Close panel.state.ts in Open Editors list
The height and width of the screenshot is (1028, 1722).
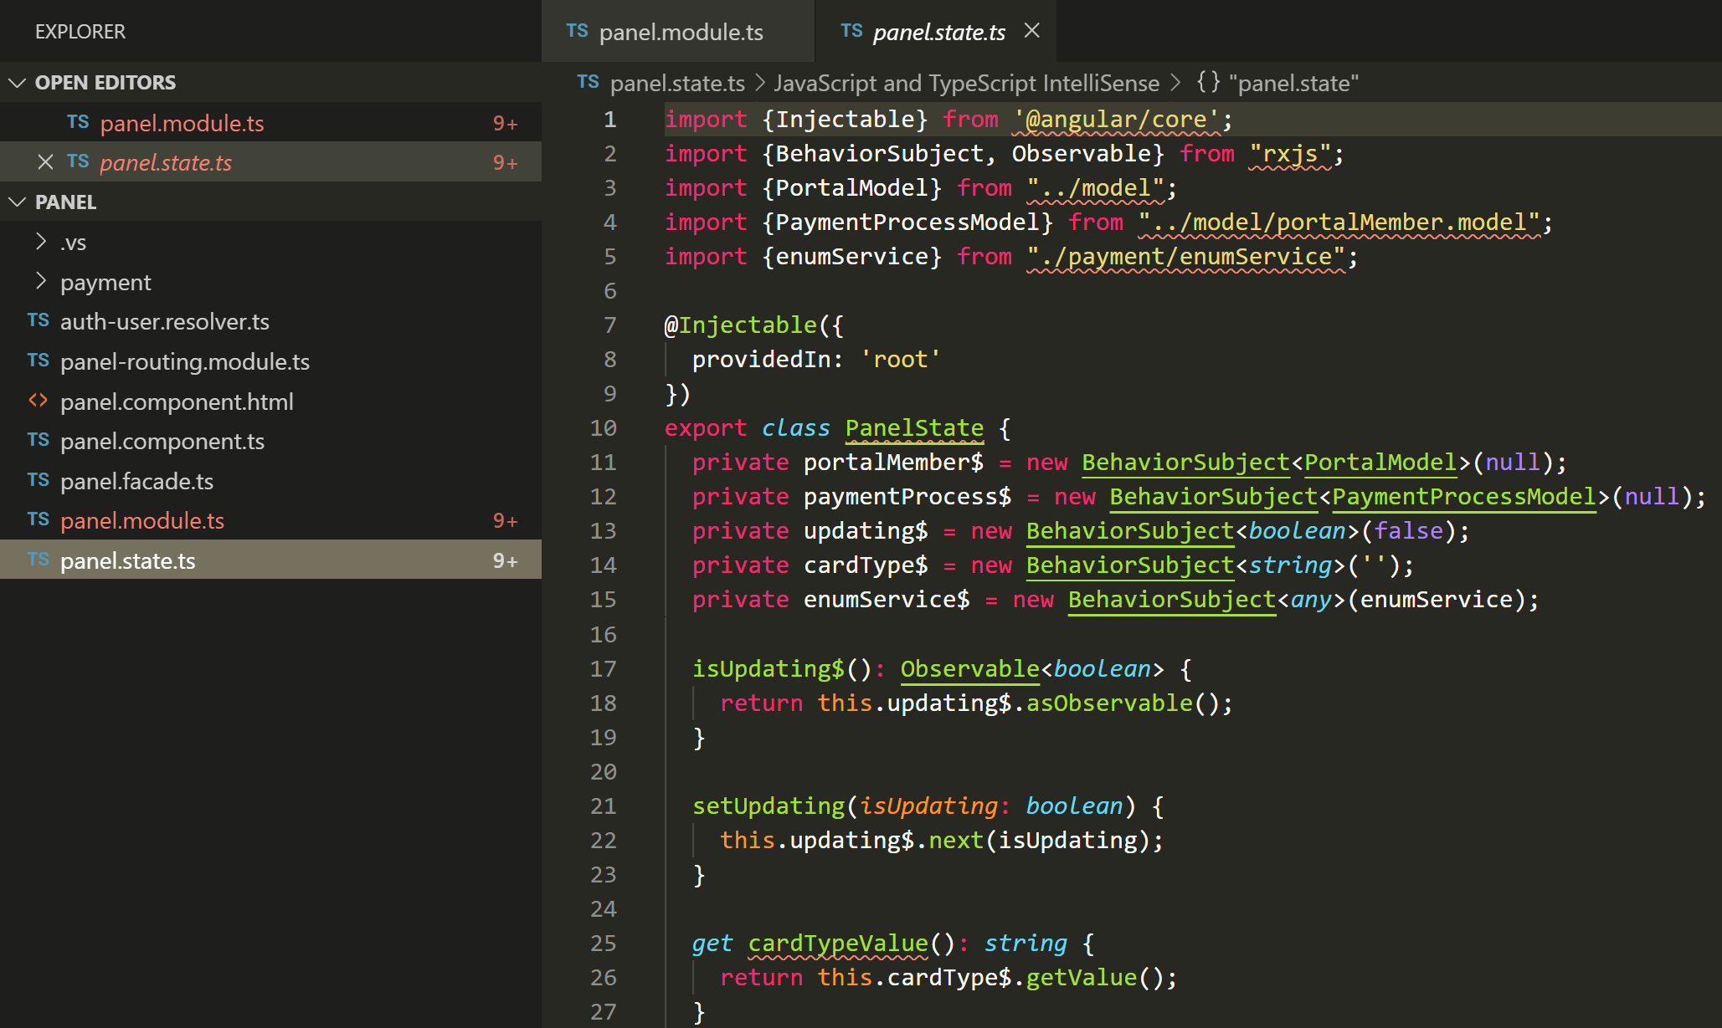(45, 162)
